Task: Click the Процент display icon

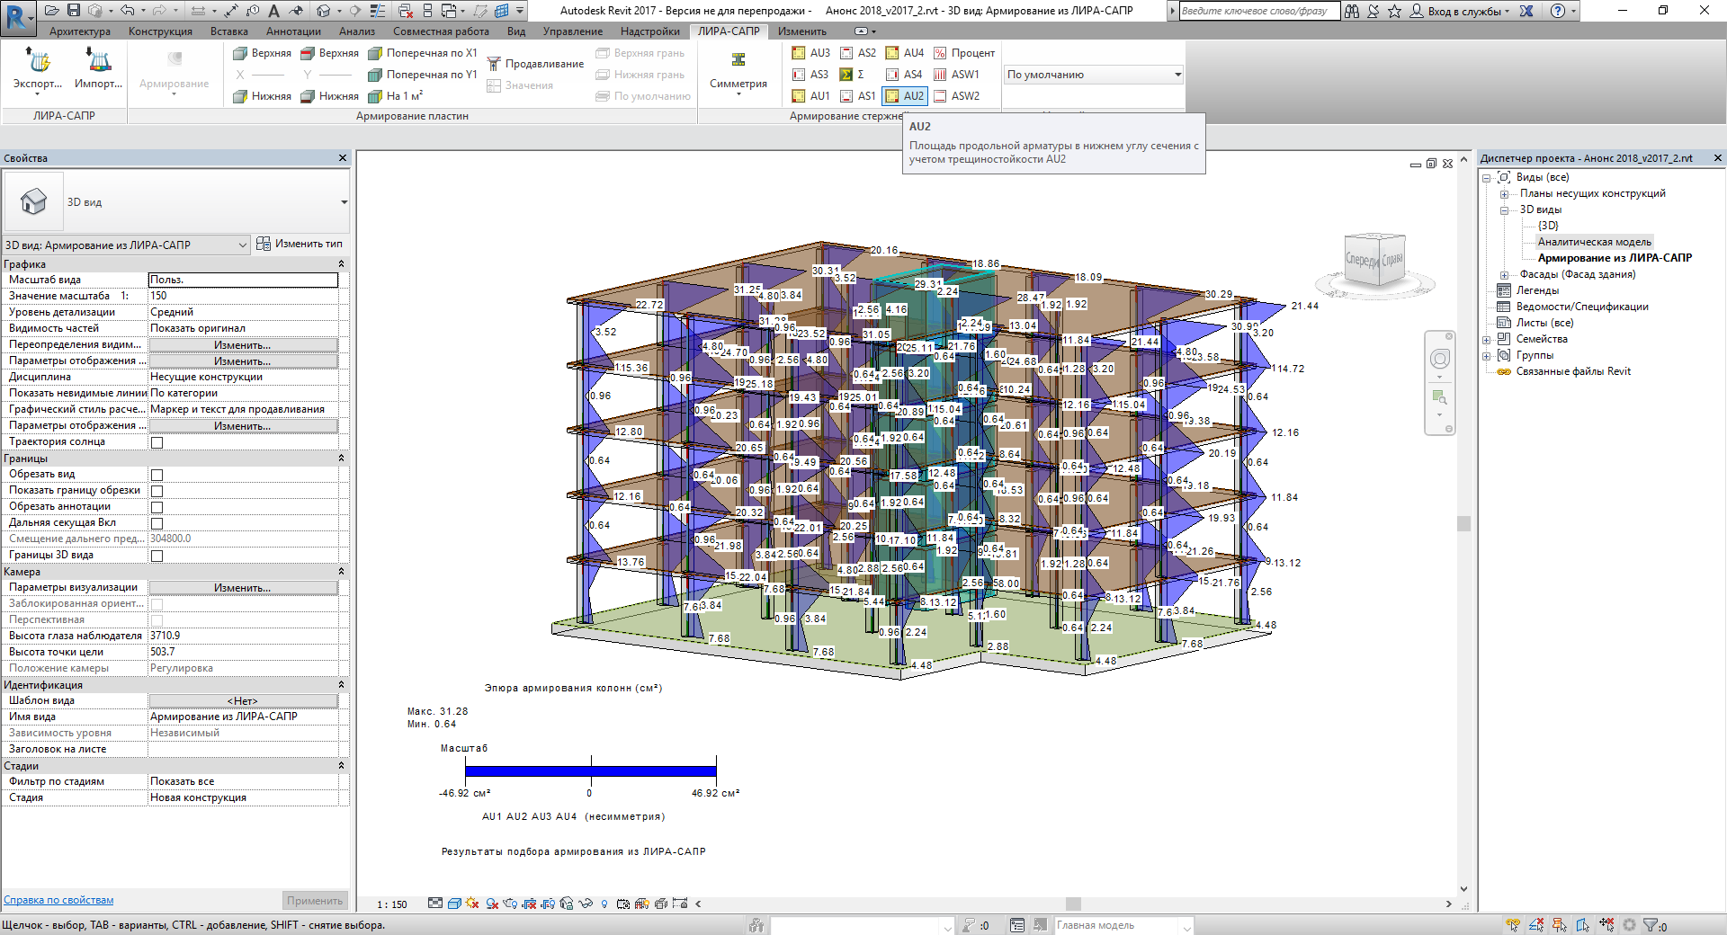Action: [940, 53]
